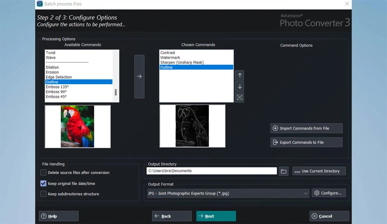Image resolution: width=387 pixels, height=224 pixels.
Task: Select Emboss 45° command
Action: (x=79, y=96)
